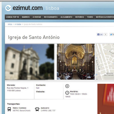This screenshot has width=114, height=114.
Task: Click the METRO: Baixa/Chiado text
Action: point(22,111)
